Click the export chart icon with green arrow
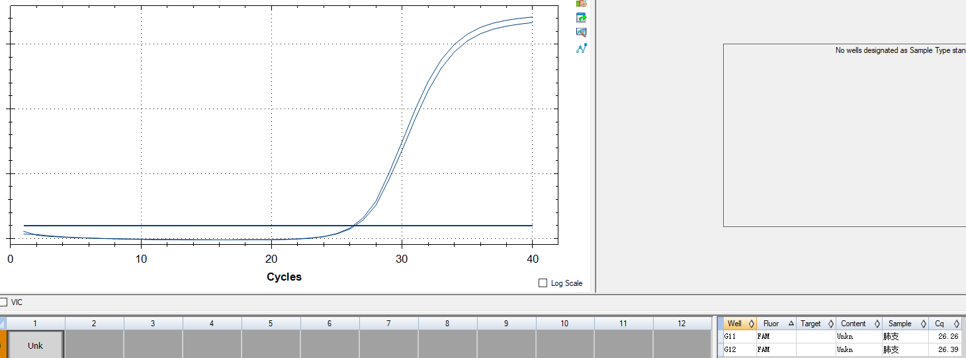This screenshot has width=966, height=358. pos(582,17)
